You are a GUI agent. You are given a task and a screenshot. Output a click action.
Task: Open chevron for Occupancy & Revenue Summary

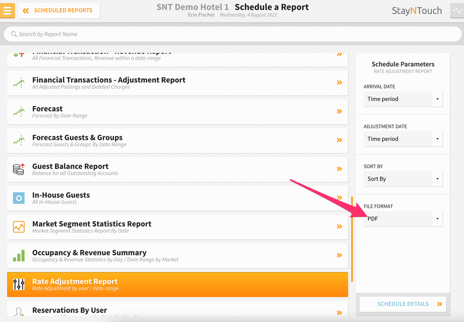point(339,255)
